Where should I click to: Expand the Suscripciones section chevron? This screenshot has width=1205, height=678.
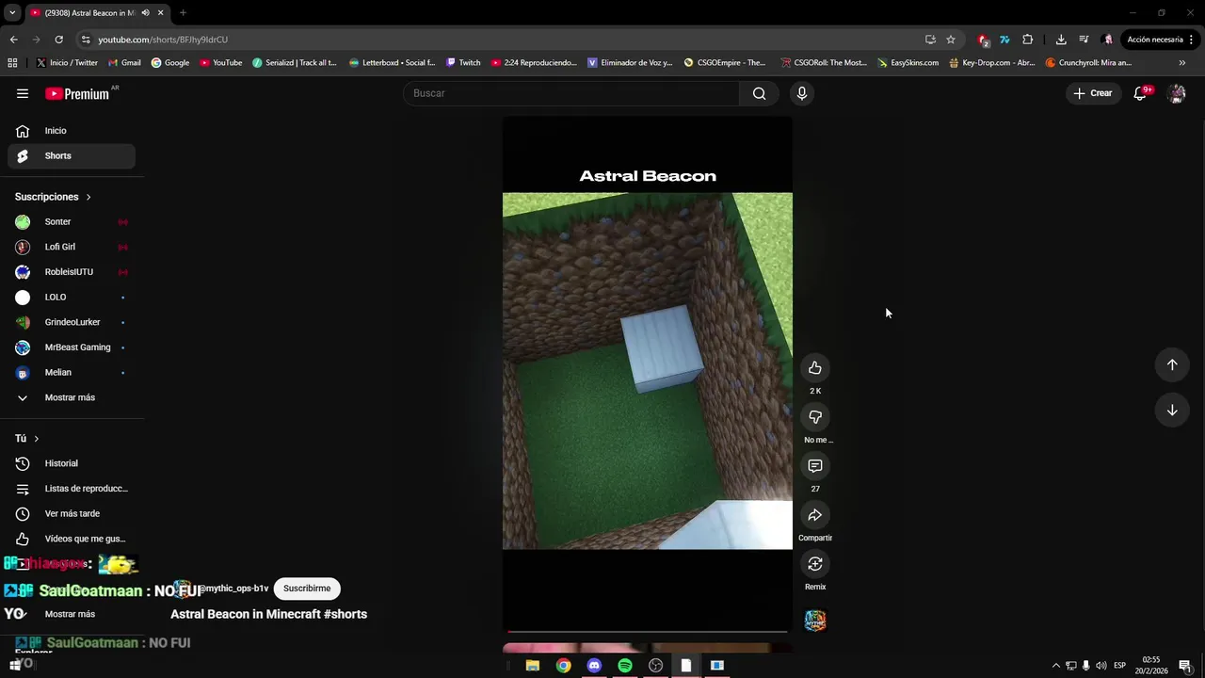[x=88, y=197]
